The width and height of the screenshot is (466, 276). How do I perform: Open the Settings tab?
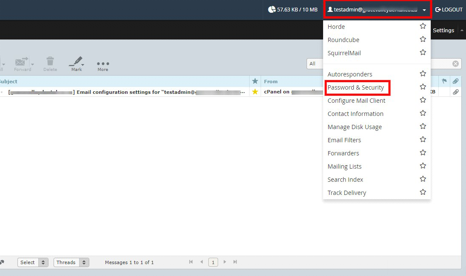point(443,30)
